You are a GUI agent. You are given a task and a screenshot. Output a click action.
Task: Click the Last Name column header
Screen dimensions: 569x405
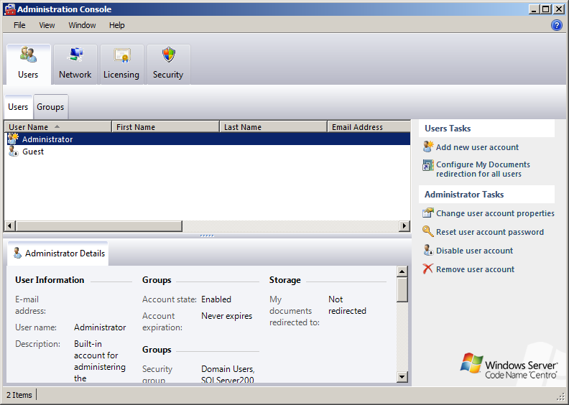pyautogui.click(x=273, y=127)
